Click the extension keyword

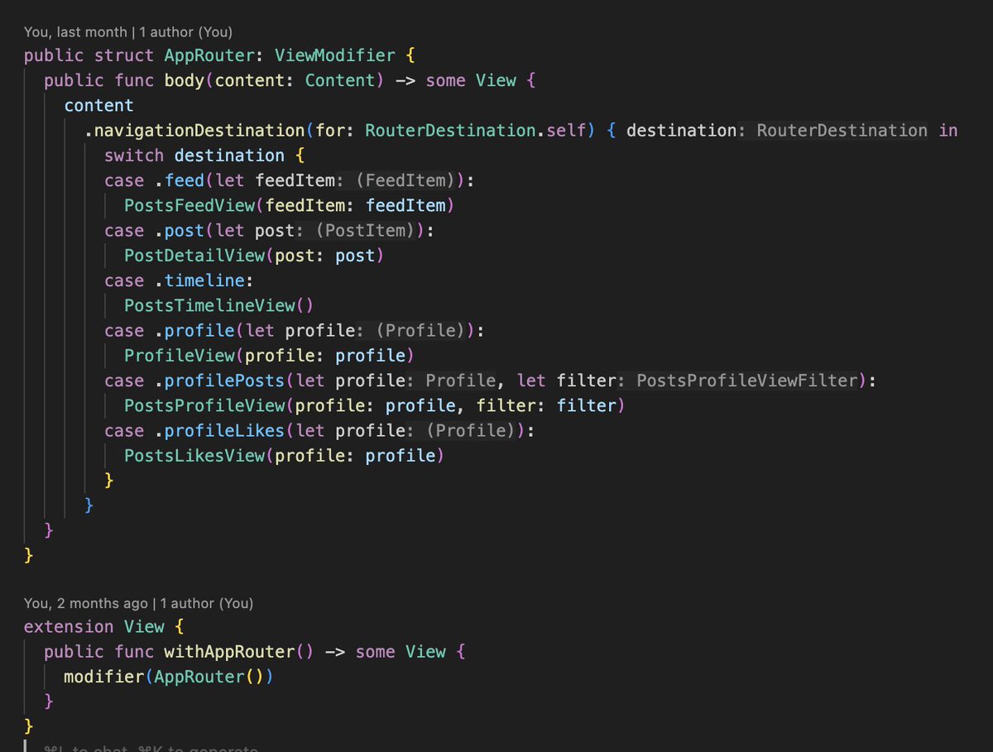(x=69, y=627)
